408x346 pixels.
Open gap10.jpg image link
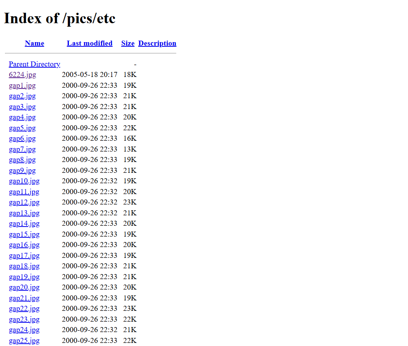(x=24, y=181)
